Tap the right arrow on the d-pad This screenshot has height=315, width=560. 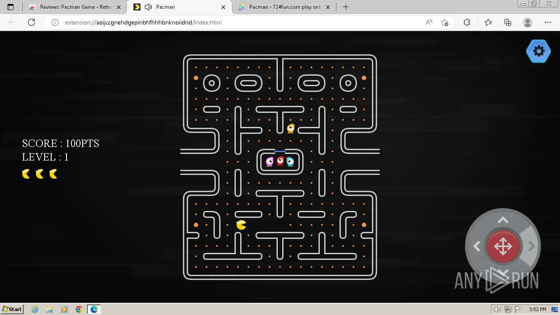[x=532, y=247]
